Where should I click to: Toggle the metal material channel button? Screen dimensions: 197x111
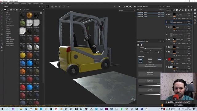(140, 62)
